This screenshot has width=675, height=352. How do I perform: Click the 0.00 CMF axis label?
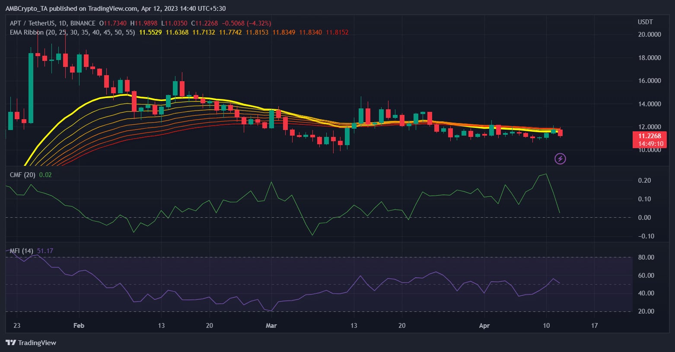644,218
